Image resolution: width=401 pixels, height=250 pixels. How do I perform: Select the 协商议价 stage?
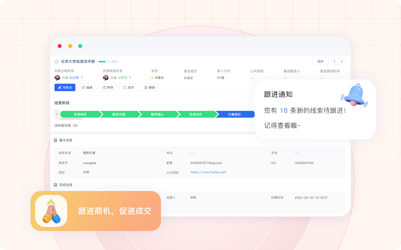196,114
